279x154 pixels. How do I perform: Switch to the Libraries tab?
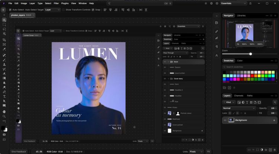241,16
